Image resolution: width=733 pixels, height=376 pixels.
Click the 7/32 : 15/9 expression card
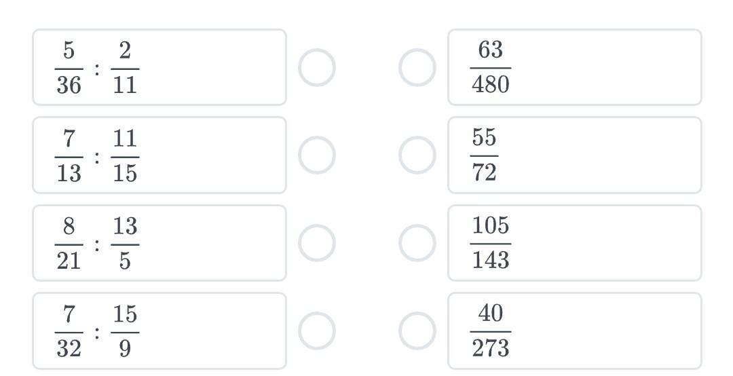click(159, 331)
